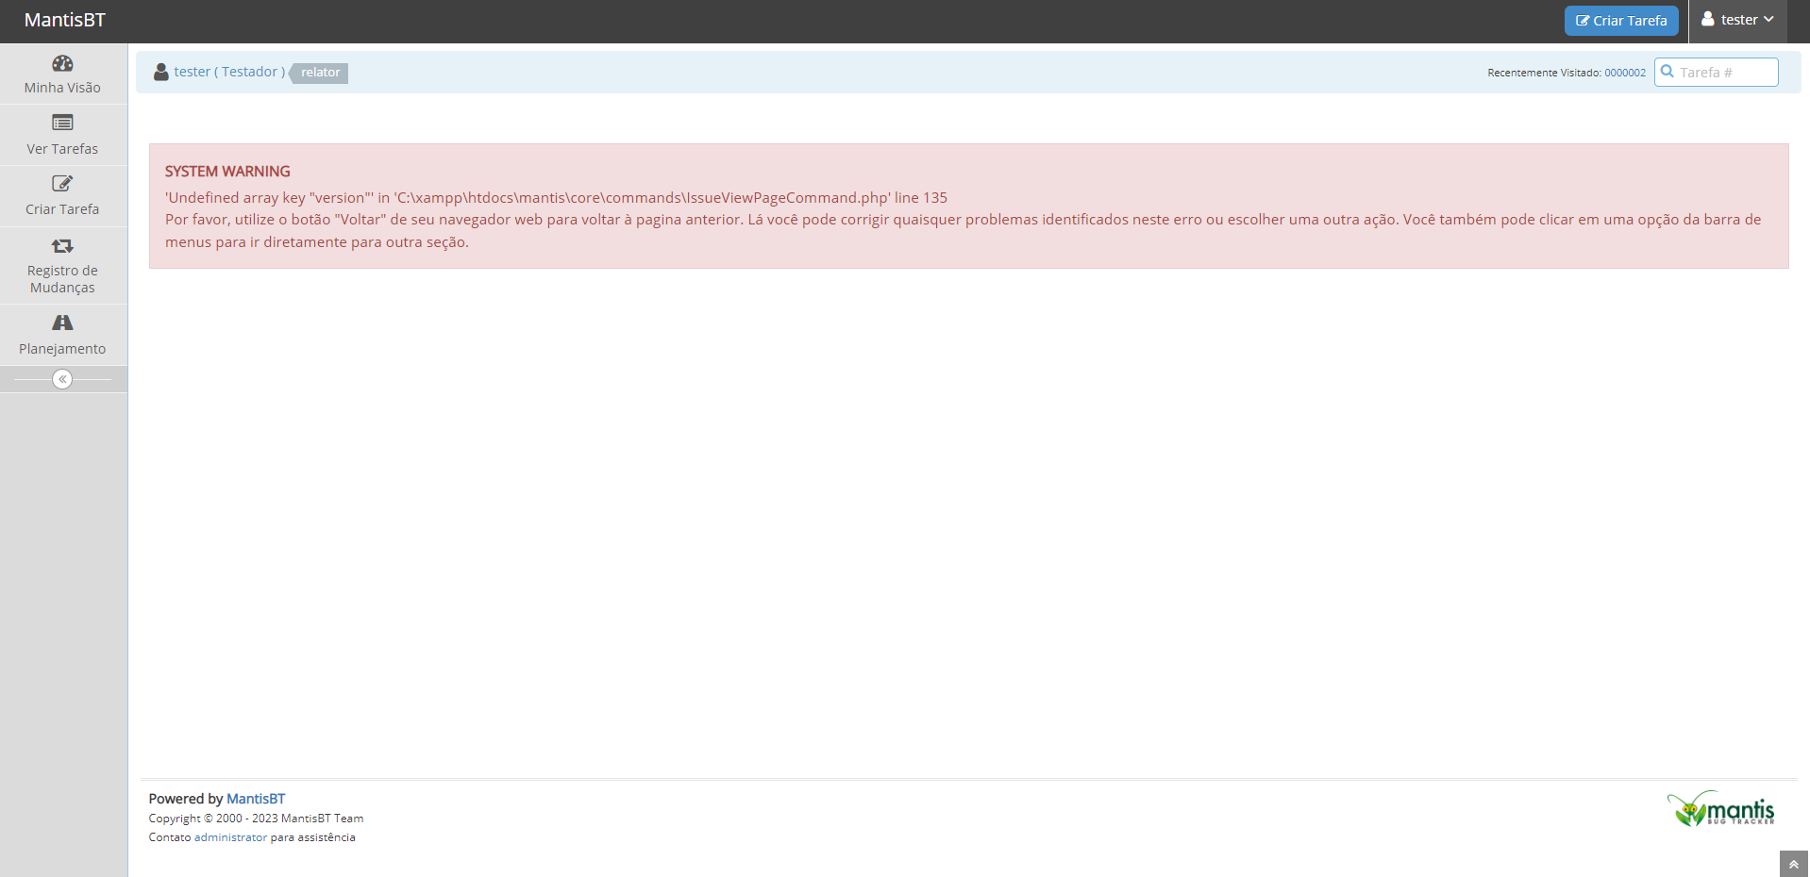The height and width of the screenshot is (877, 1810).
Task: Click the tester ( Testador ) profile link
Action: pyautogui.click(x=229, y=72)
